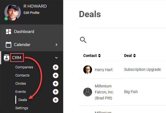The height and width of the screenshot is (113, 166).
Task: Sort deals by Contact column
Action: [x=92, y=56]
